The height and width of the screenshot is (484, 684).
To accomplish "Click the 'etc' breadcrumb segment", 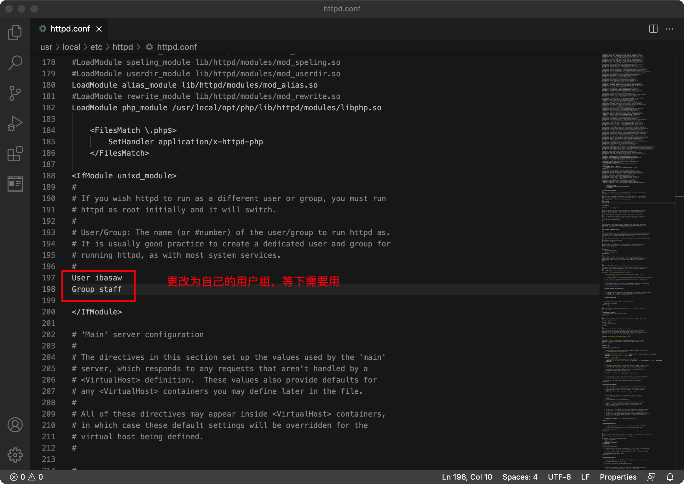I will [x=96, y=47].
